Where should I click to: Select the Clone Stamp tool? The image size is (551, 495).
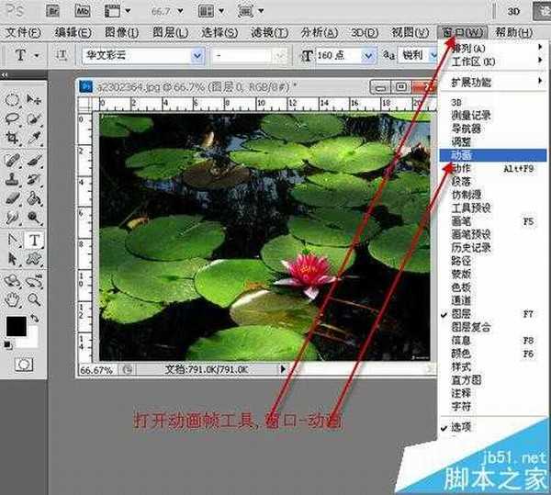tap(13, 179)
